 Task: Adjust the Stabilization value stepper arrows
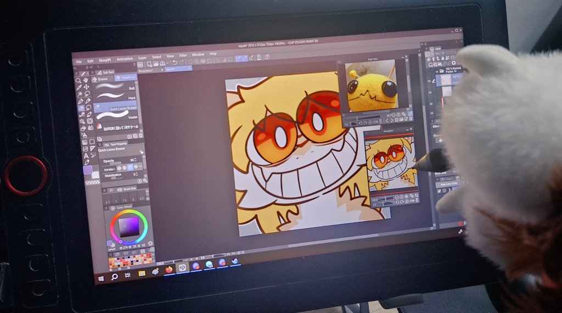[137, 174]
